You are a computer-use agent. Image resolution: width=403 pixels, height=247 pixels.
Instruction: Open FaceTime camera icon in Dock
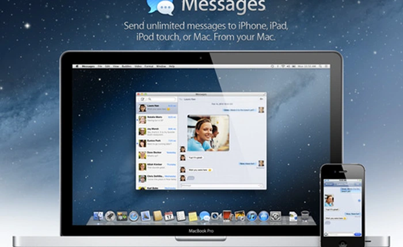[x=216, y=216]
